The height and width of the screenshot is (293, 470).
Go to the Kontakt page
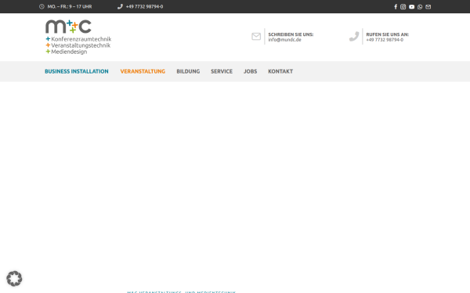tap(280, 71)
